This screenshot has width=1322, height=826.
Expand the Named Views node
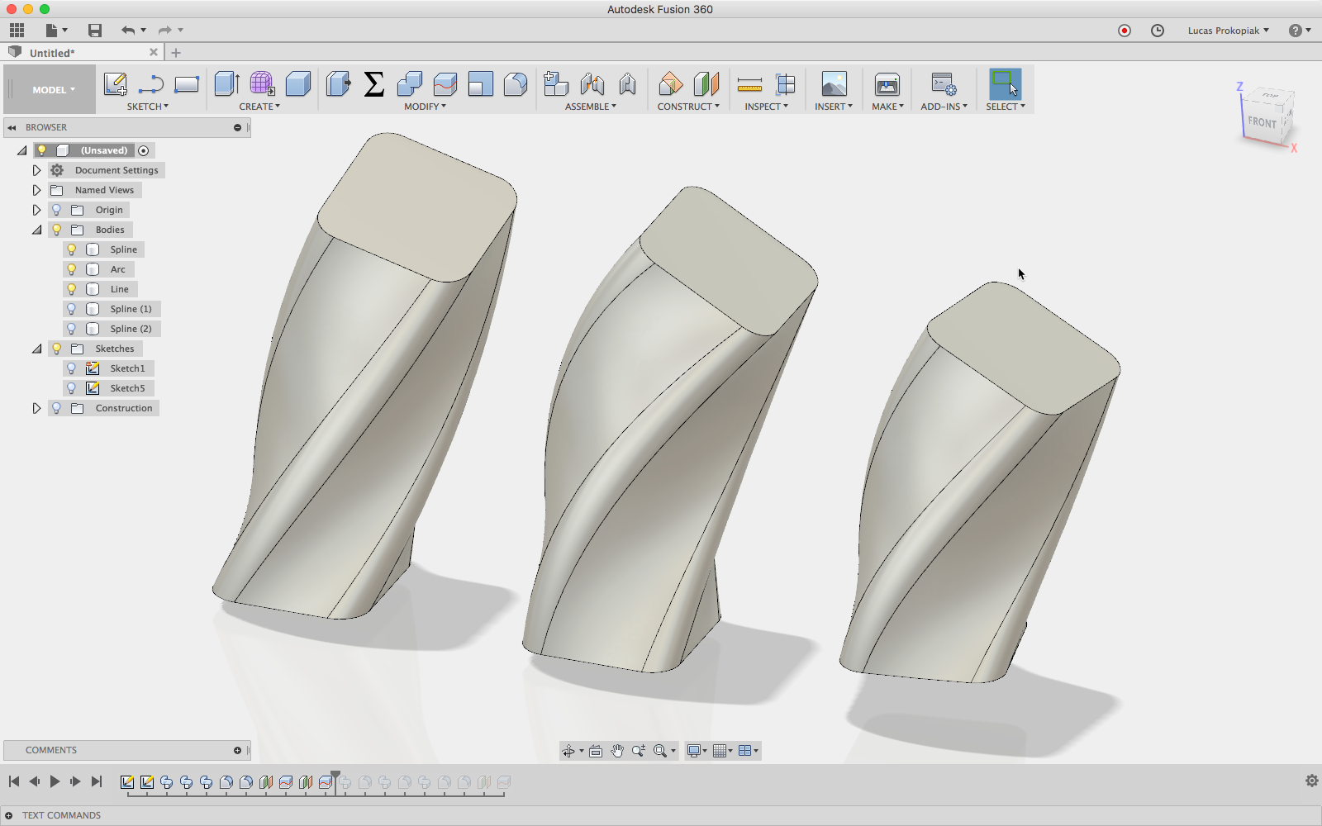[x=36, y=190]
